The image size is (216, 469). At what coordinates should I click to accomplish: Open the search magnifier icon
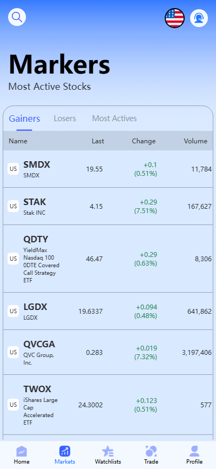pyautogui.click(x=17, y=17)
